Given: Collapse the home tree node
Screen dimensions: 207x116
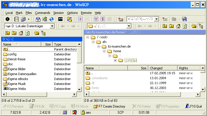Looking at the screenshot, I should [104, 51].
